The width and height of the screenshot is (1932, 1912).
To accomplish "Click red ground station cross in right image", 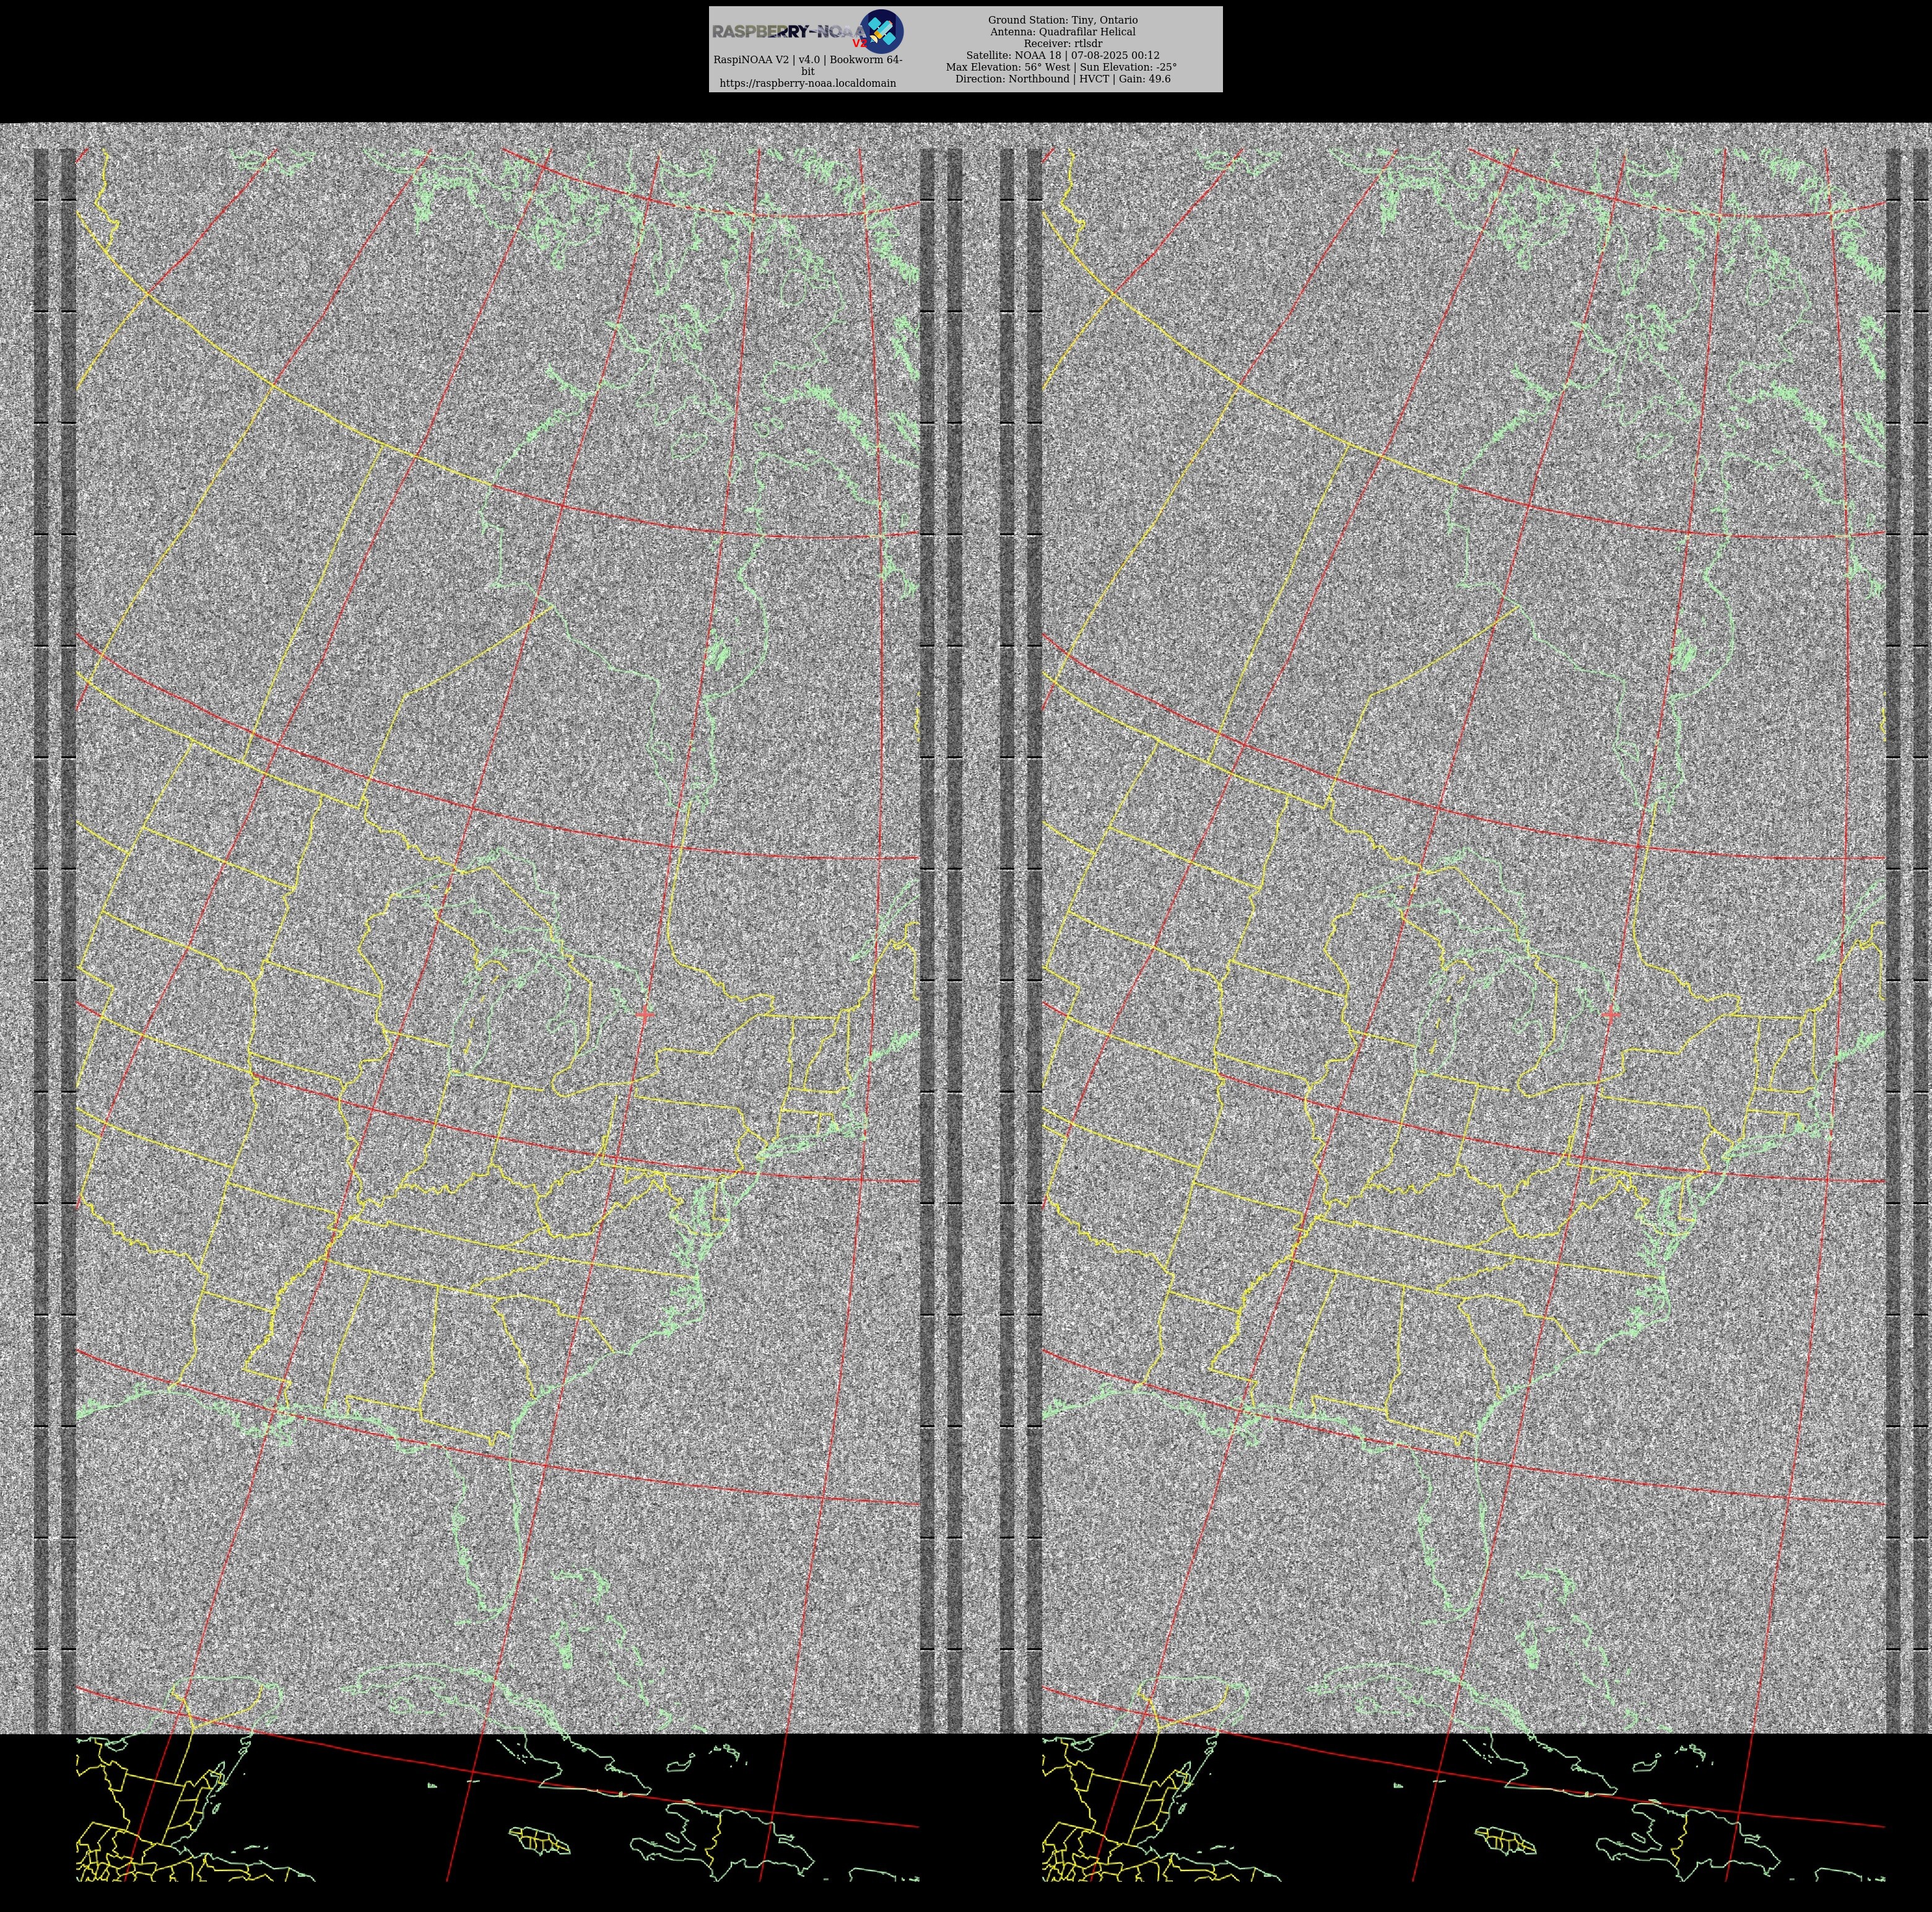I will pos(1611,1014).
